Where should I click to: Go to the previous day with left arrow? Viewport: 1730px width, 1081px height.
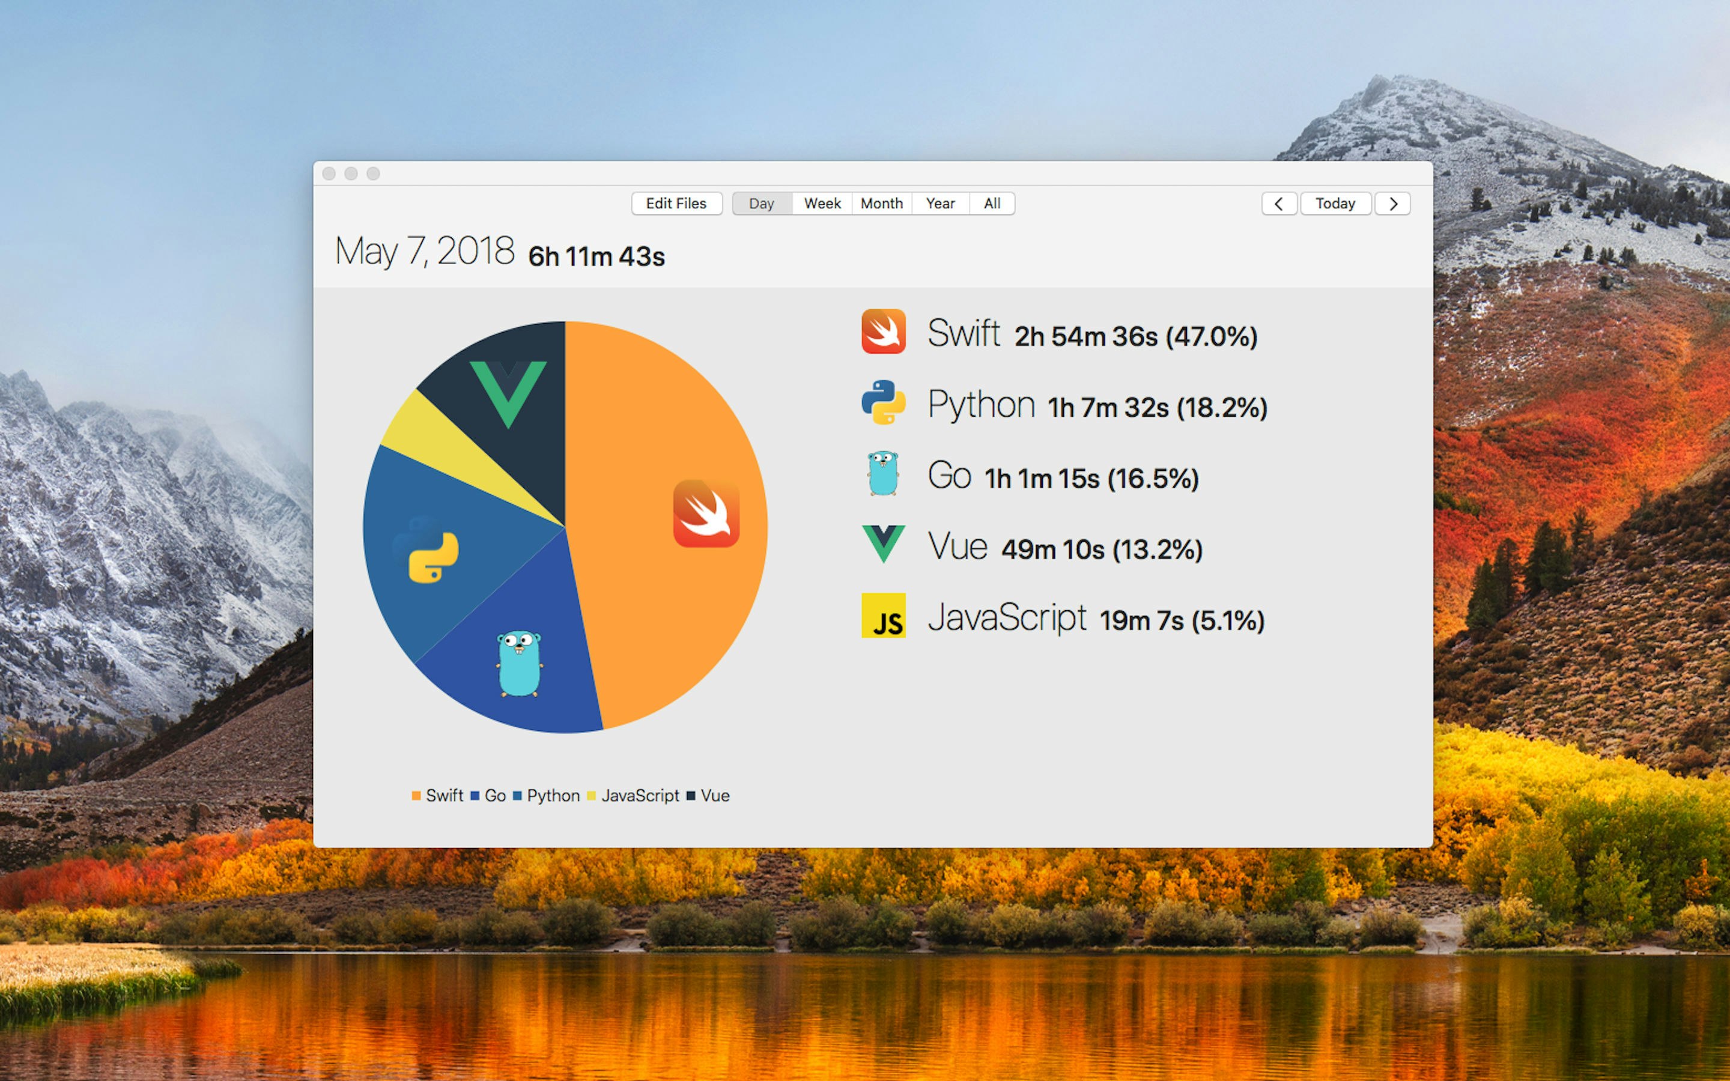tap(1279, 204)
